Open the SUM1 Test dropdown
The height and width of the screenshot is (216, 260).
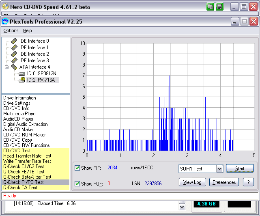[x=219, y=169]
